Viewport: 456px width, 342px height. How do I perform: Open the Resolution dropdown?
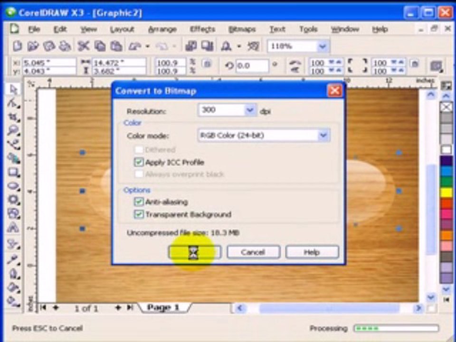pos(250,110)
